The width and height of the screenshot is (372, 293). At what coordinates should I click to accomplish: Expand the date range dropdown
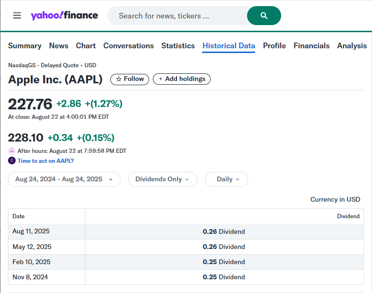point(64,179)
